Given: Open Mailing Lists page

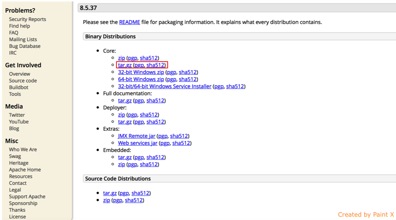Looking at the screenshot, I should tap(23, 40).
